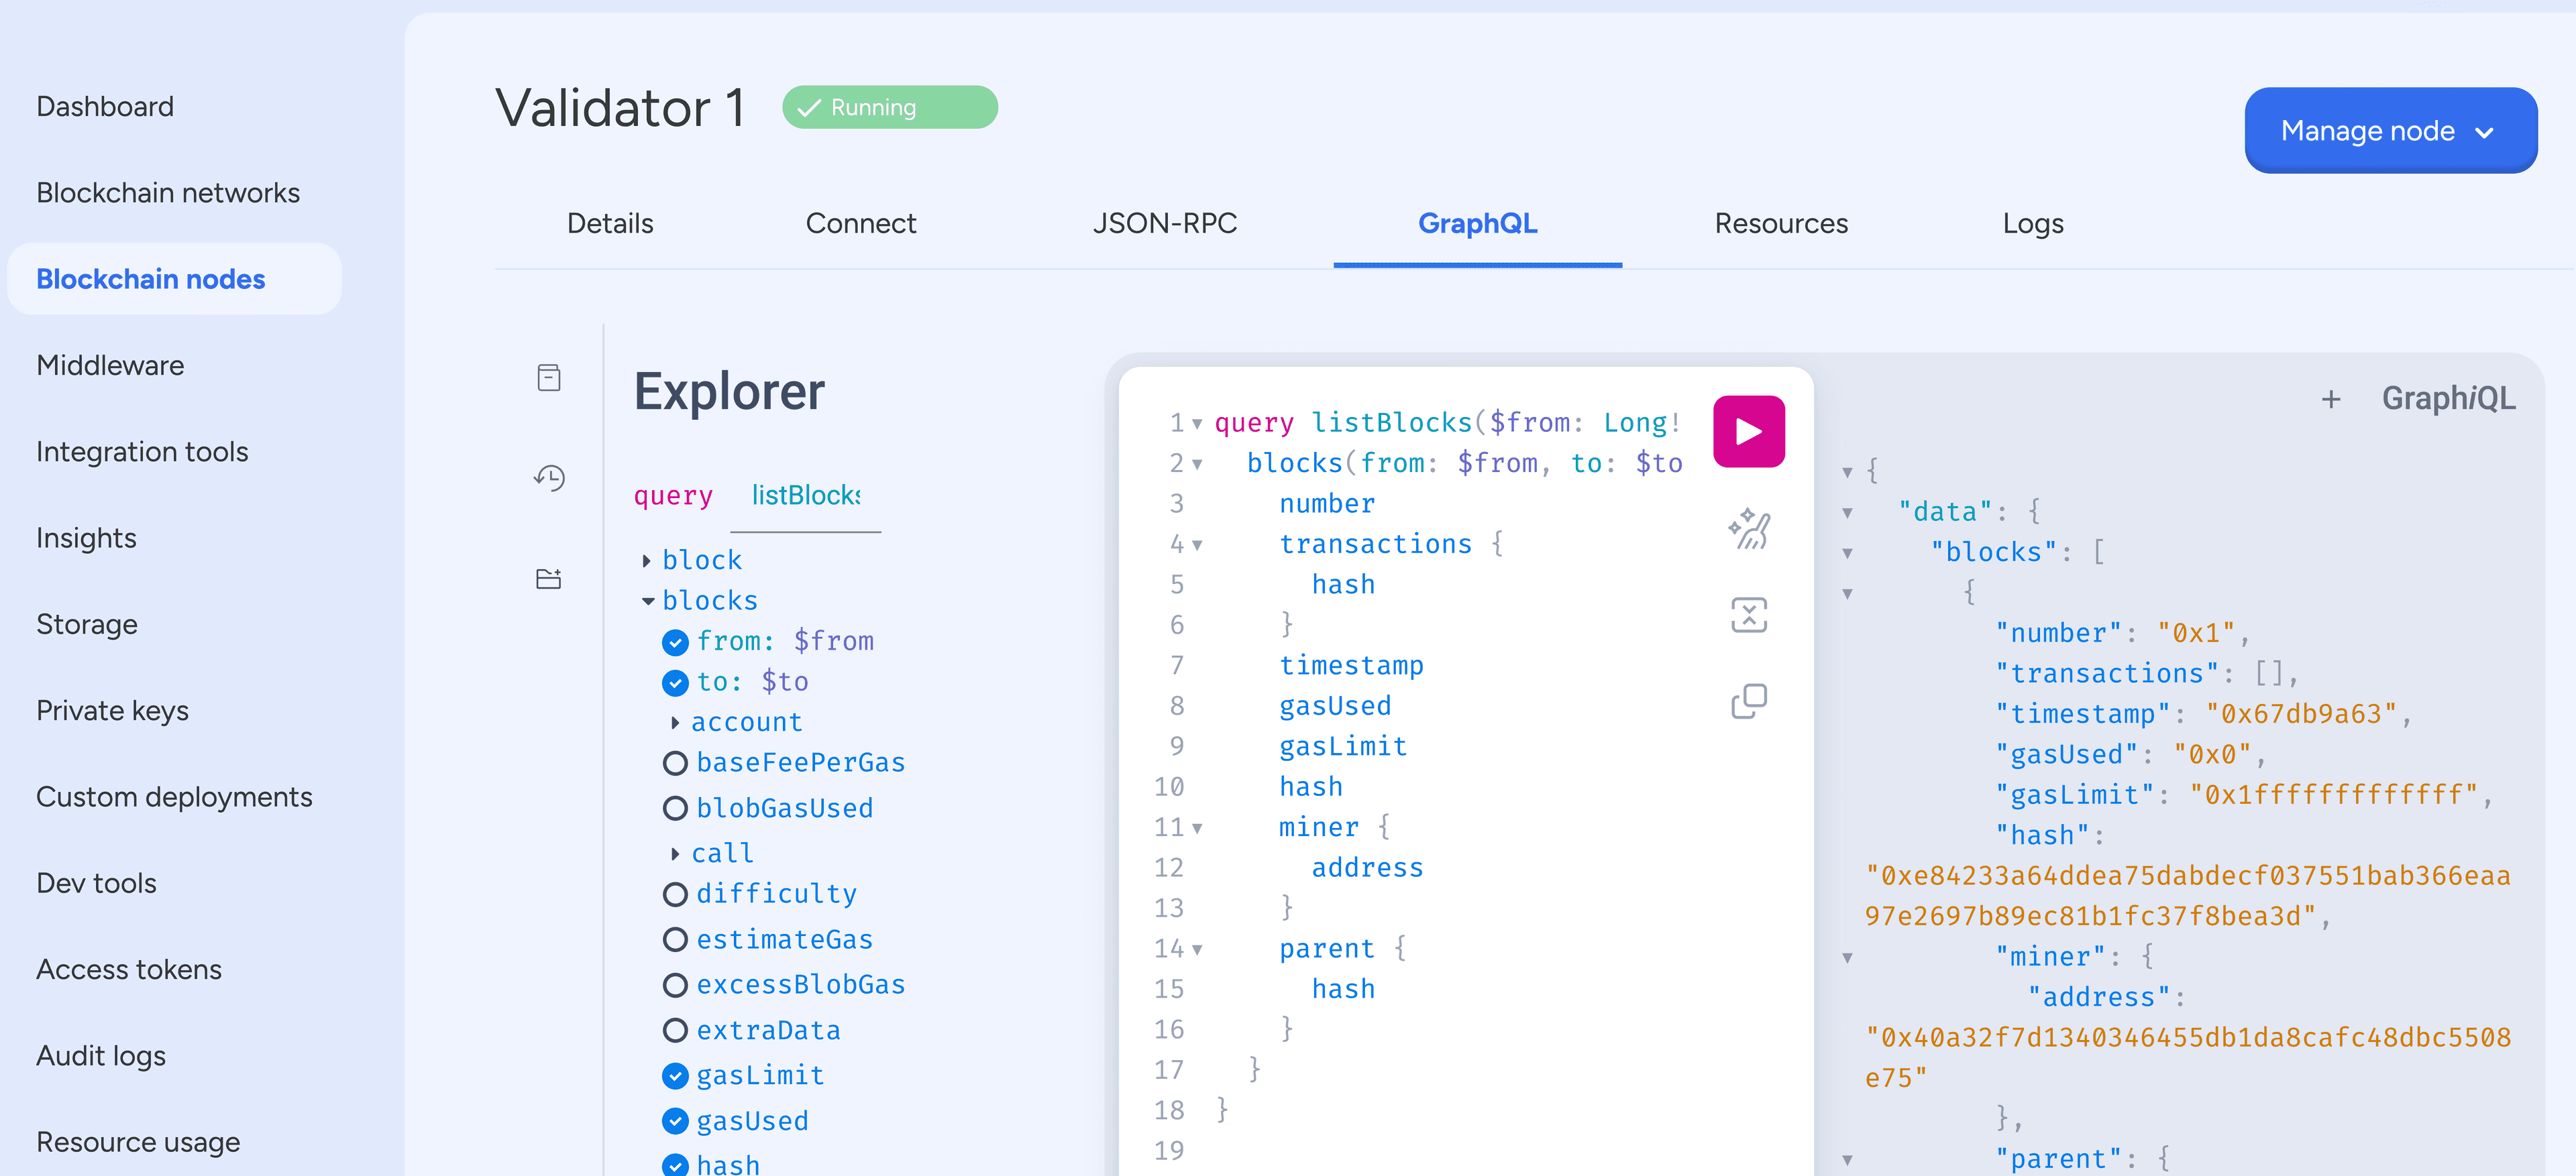The height and width of the screenshot is (1176, 2576).
Task: Check the difficulty field
Action: pyautogui.click(x=675, y=894)
